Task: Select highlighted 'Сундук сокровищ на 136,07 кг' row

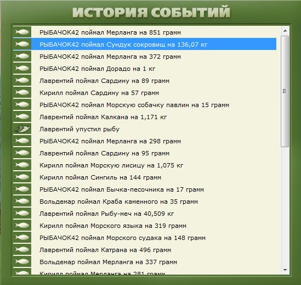Action: [145, 44]
